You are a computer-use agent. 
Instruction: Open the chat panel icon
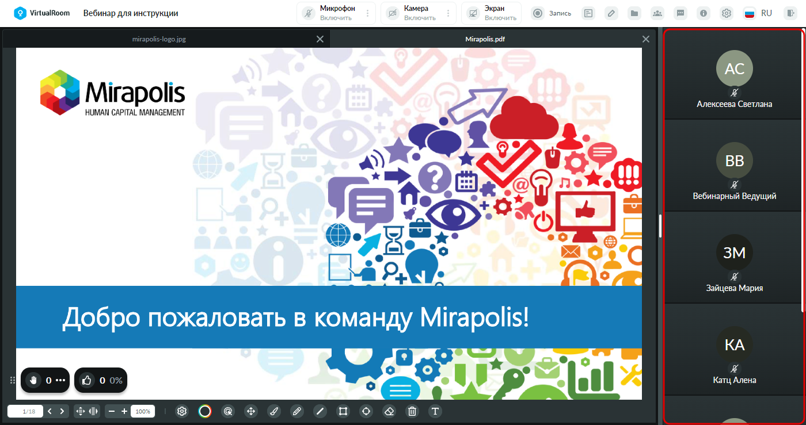pos(680,13)
